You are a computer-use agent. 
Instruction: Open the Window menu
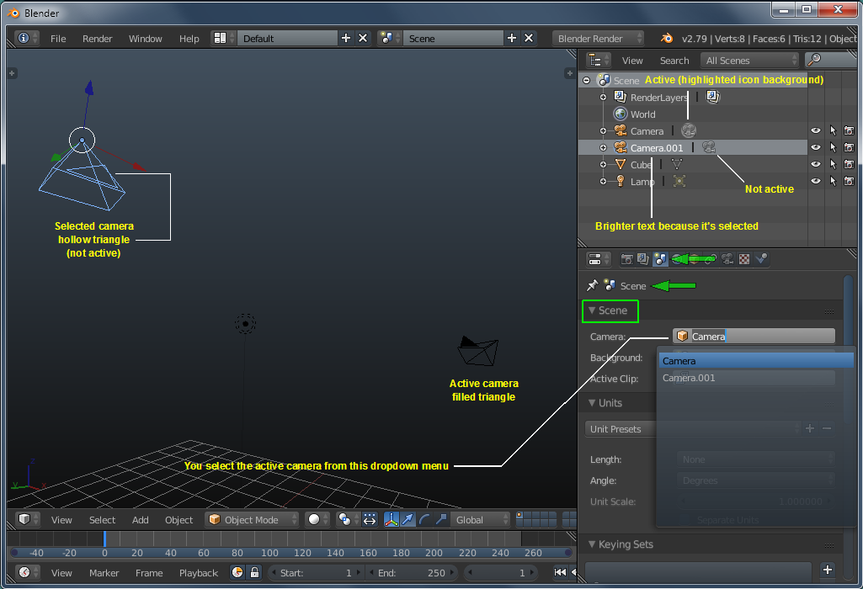(146, 39)
